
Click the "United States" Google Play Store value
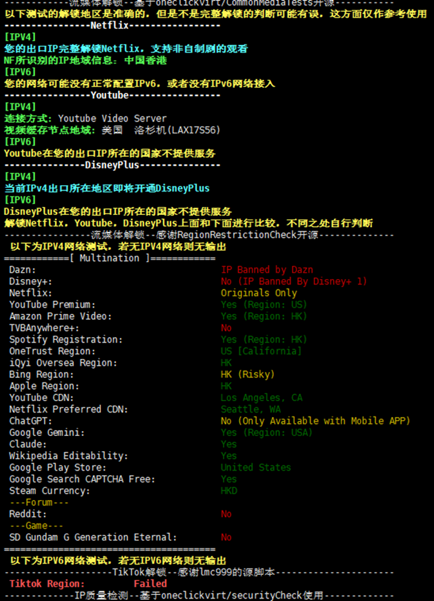coord(256,467)
